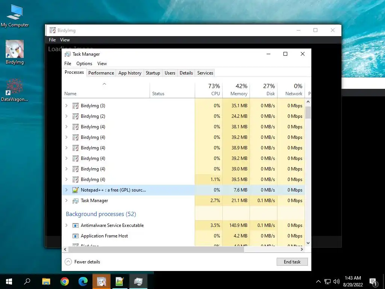This screenshot has width=385, height=289.
Task: Open the BirdyImg window File menu
Action: coord(52,40)
